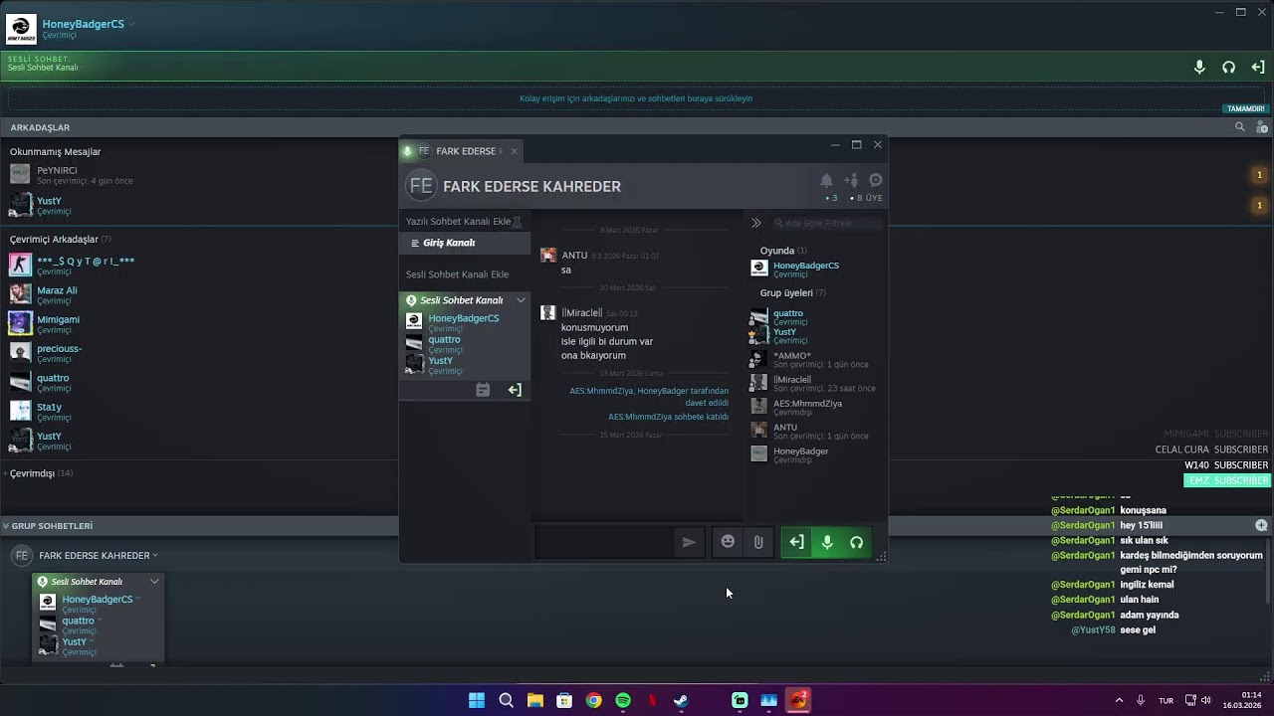Open chat with Maraz Ali
The width and height of the screenshot is (1274, 716).
coord(44,294)
